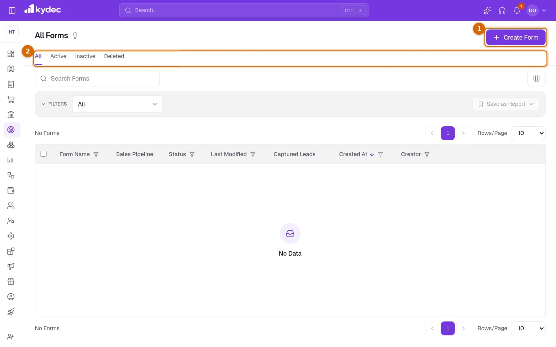556x347 pixels.
Task: Open the All filter dropdown
Action: coord(117,104)
